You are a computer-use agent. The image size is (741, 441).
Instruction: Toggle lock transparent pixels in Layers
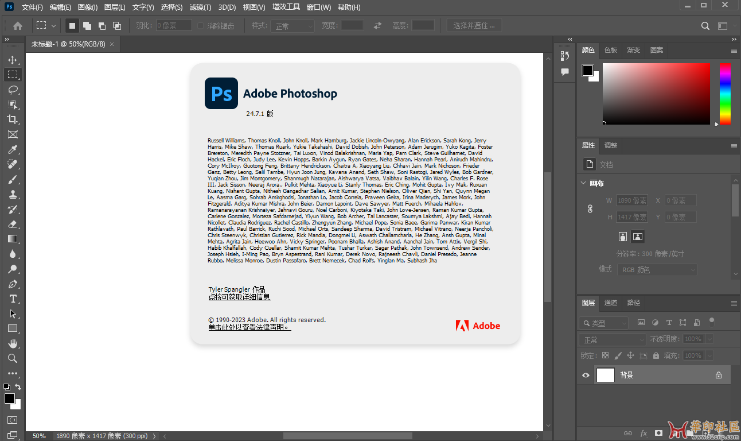[x=605, y=355]
